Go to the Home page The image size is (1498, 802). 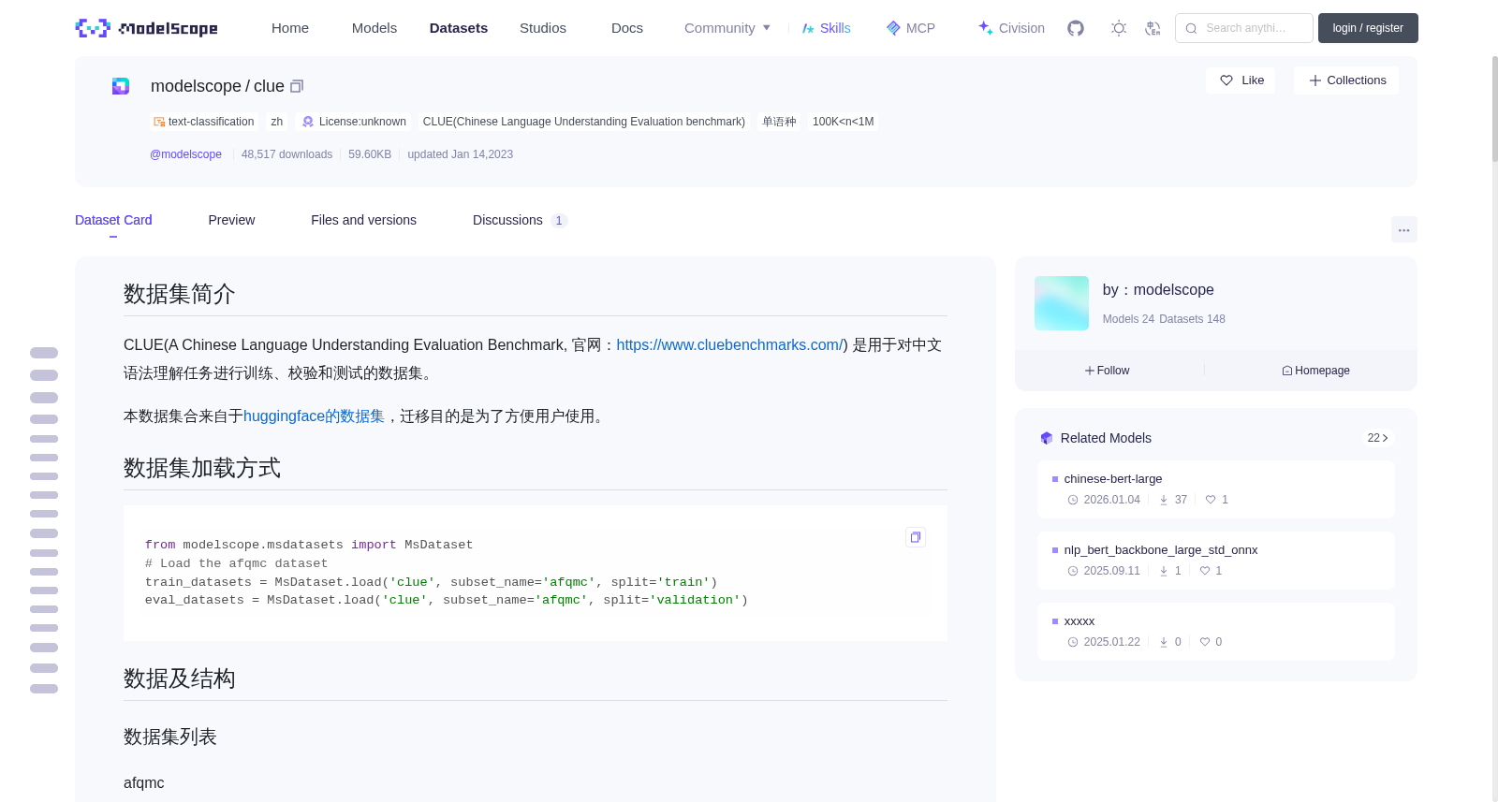[x=290, y=28]
